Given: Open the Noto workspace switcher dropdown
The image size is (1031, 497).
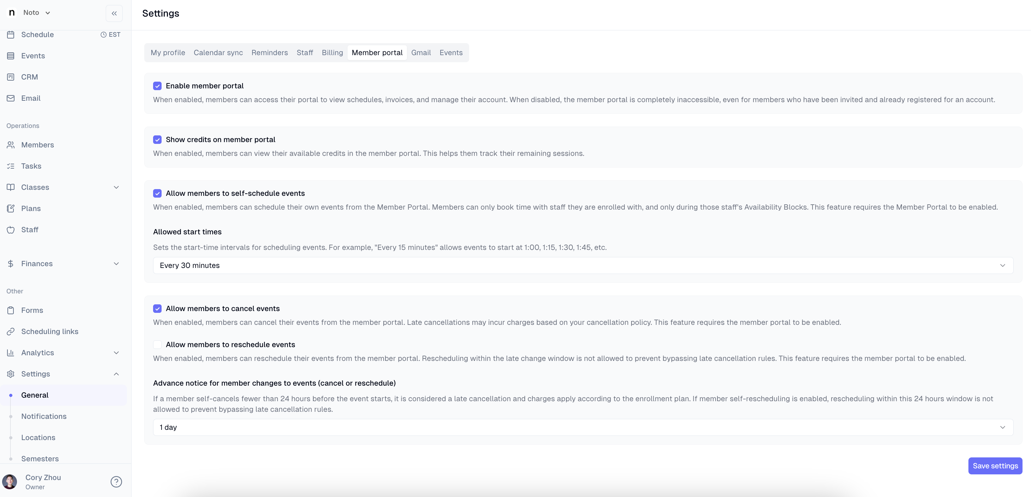Looking at the screenshot, I should [x=36, y=12].
